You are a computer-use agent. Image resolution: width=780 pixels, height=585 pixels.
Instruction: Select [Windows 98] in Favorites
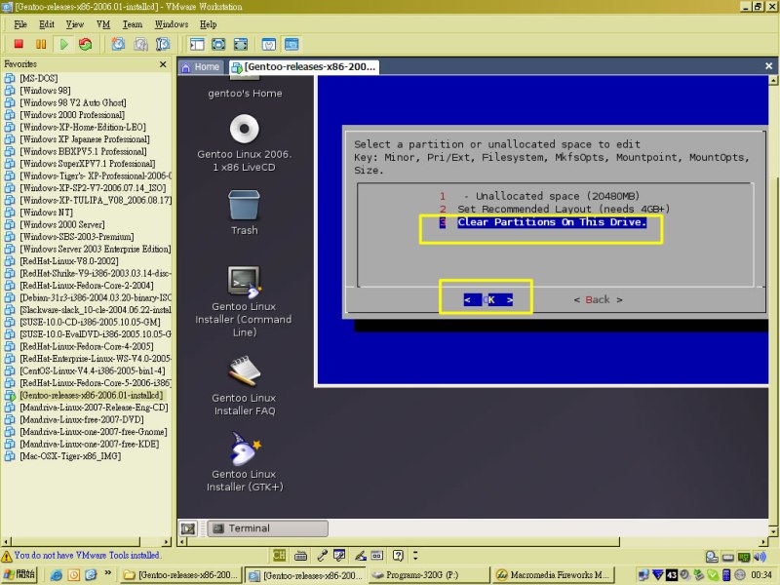[45, 91]
